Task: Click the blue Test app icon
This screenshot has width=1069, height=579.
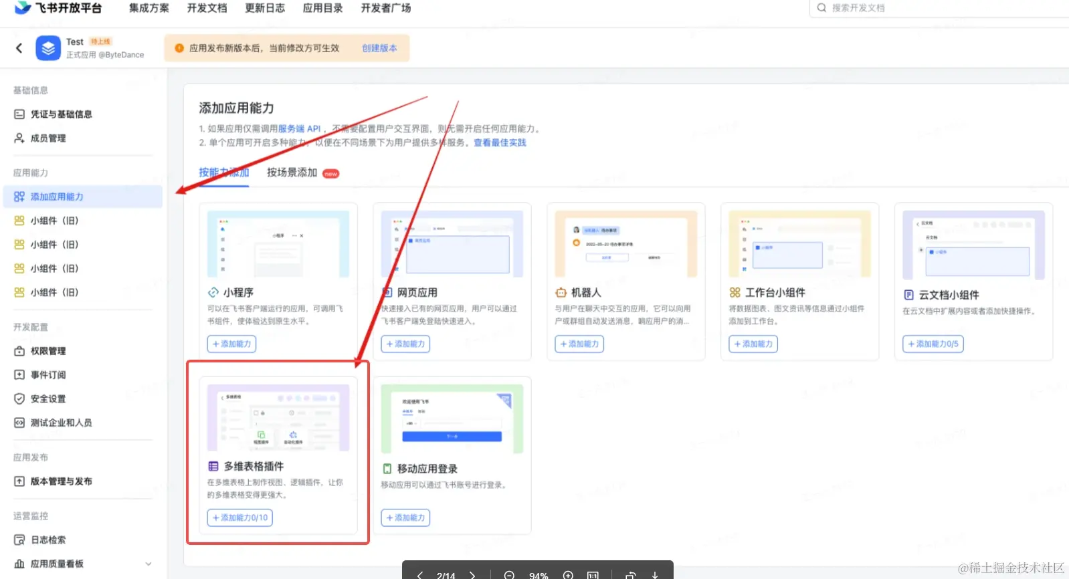Action: [48, 48]
